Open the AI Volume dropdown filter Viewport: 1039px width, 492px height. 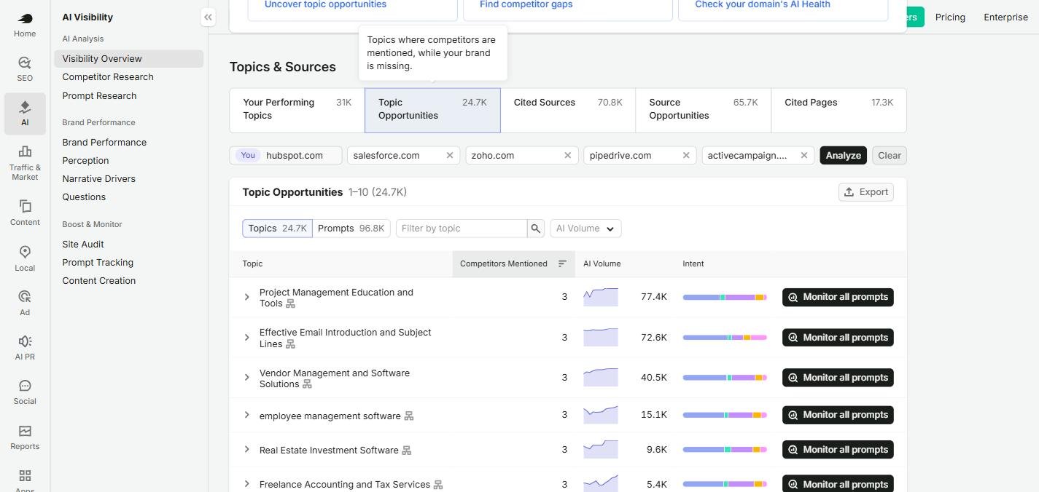(585, 229)
